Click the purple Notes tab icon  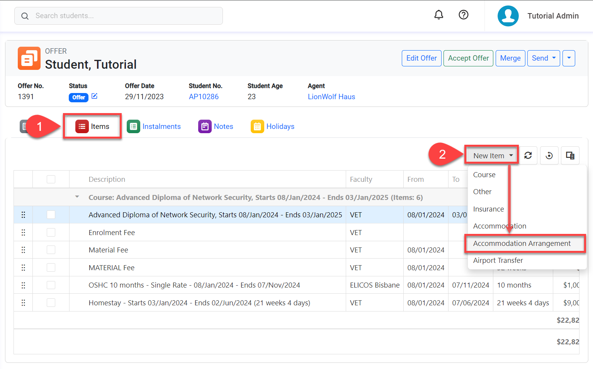pos(205,126)
